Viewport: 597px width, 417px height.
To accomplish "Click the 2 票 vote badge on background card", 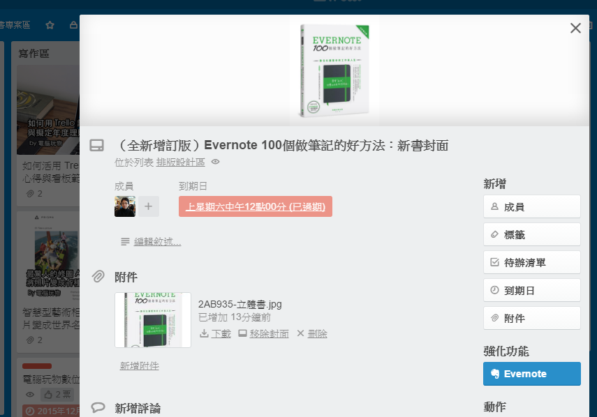I will point(58,395).
